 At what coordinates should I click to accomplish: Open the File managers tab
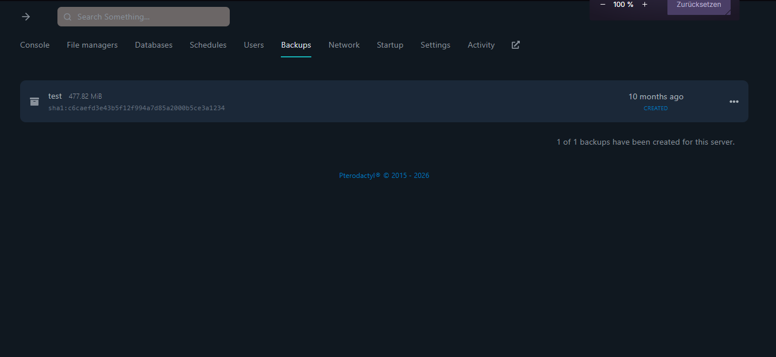point(92,45)
